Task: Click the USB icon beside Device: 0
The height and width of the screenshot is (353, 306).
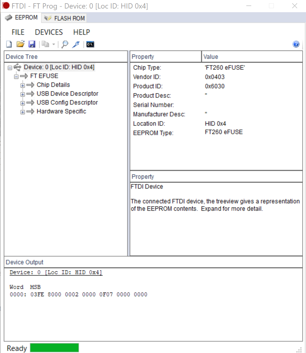Action: (x=17, y=67)
